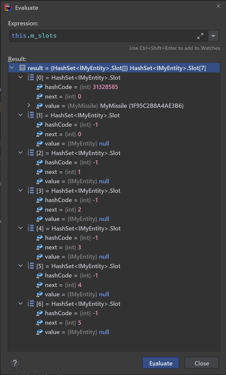Click the field icon of MyMissile value
Viewport: 226px width, 375px height.
(x=39, y=106)
